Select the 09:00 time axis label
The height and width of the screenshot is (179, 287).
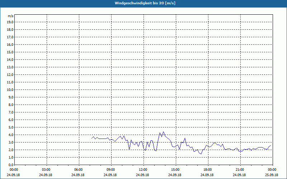coord(111,170)
